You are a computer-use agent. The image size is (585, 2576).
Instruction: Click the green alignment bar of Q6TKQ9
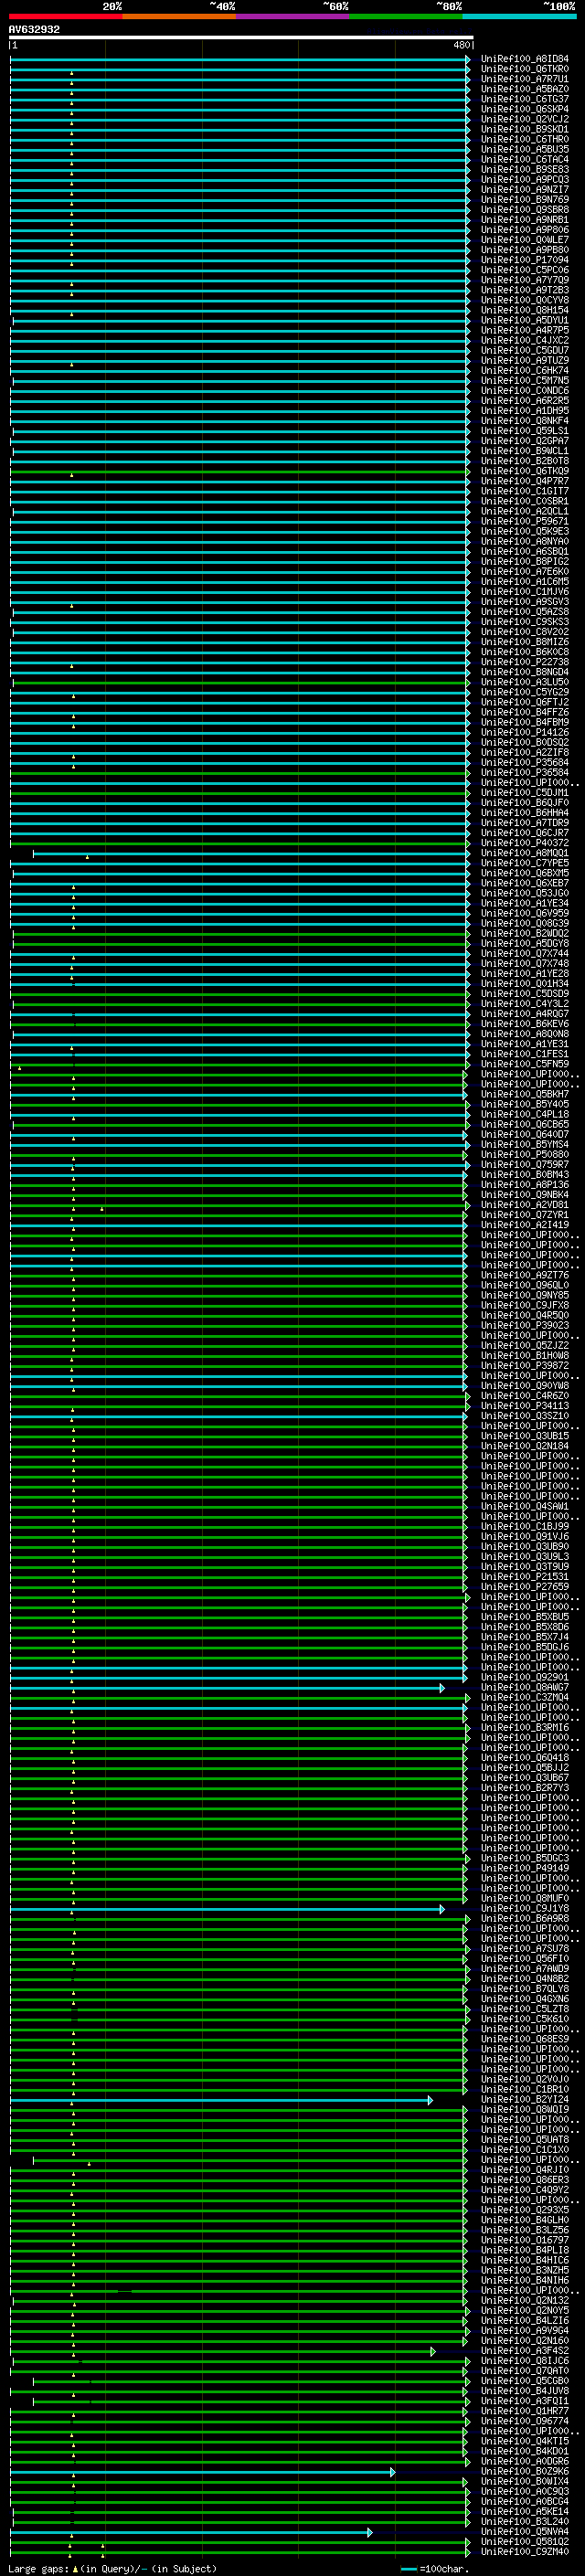(x=240, y=472)
